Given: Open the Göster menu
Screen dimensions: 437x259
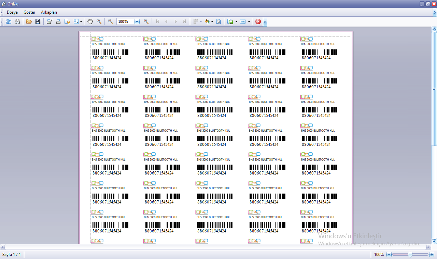Looking at the screenshot, I should click(29, 12).
